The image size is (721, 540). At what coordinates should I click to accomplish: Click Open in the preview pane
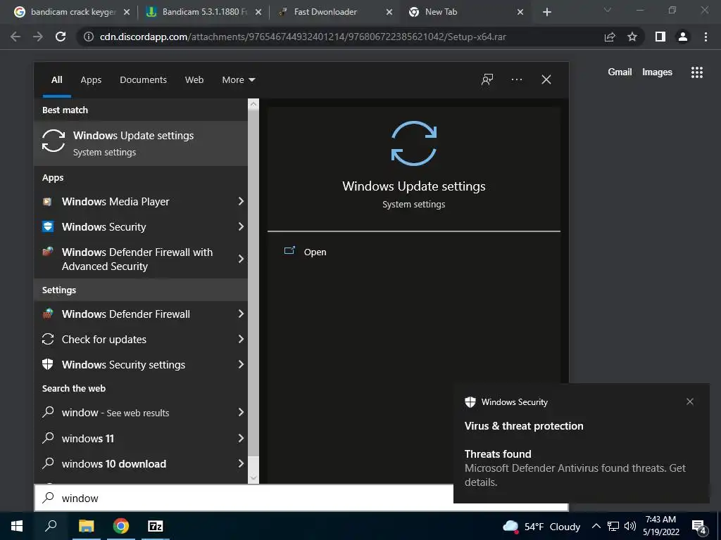click(x=315, y=252)
